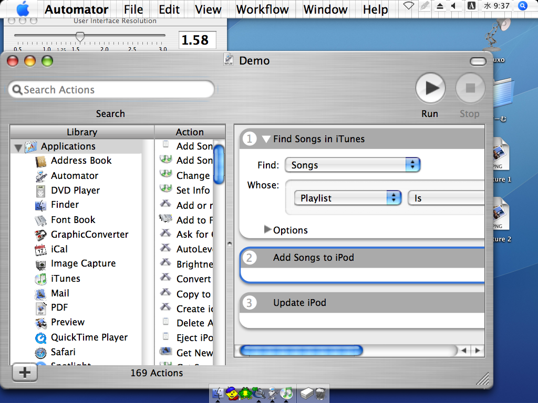This screenshot has height=403, width=538.
Task: Click the eject icon in the menu bar
Action: [x=440, y=6]
